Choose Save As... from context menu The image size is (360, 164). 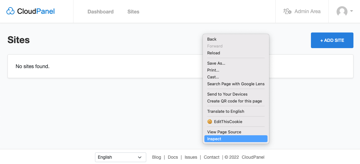point(216,63)
